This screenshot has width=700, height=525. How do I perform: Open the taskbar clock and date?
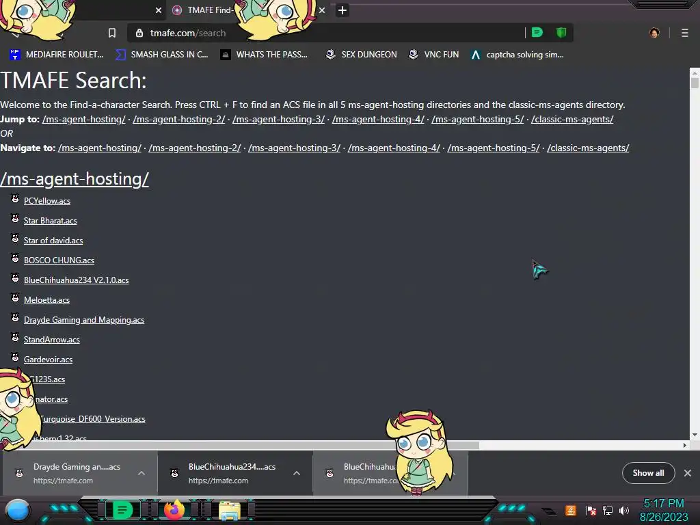664,510
